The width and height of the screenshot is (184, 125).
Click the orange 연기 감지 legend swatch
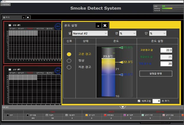pyautogui.click(x=87, y=115)
